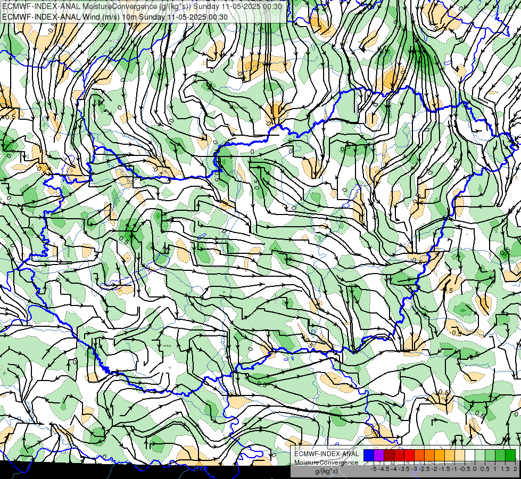
Task: Click the 1.5 tick label on legend
Action: [x=505, y=469]
